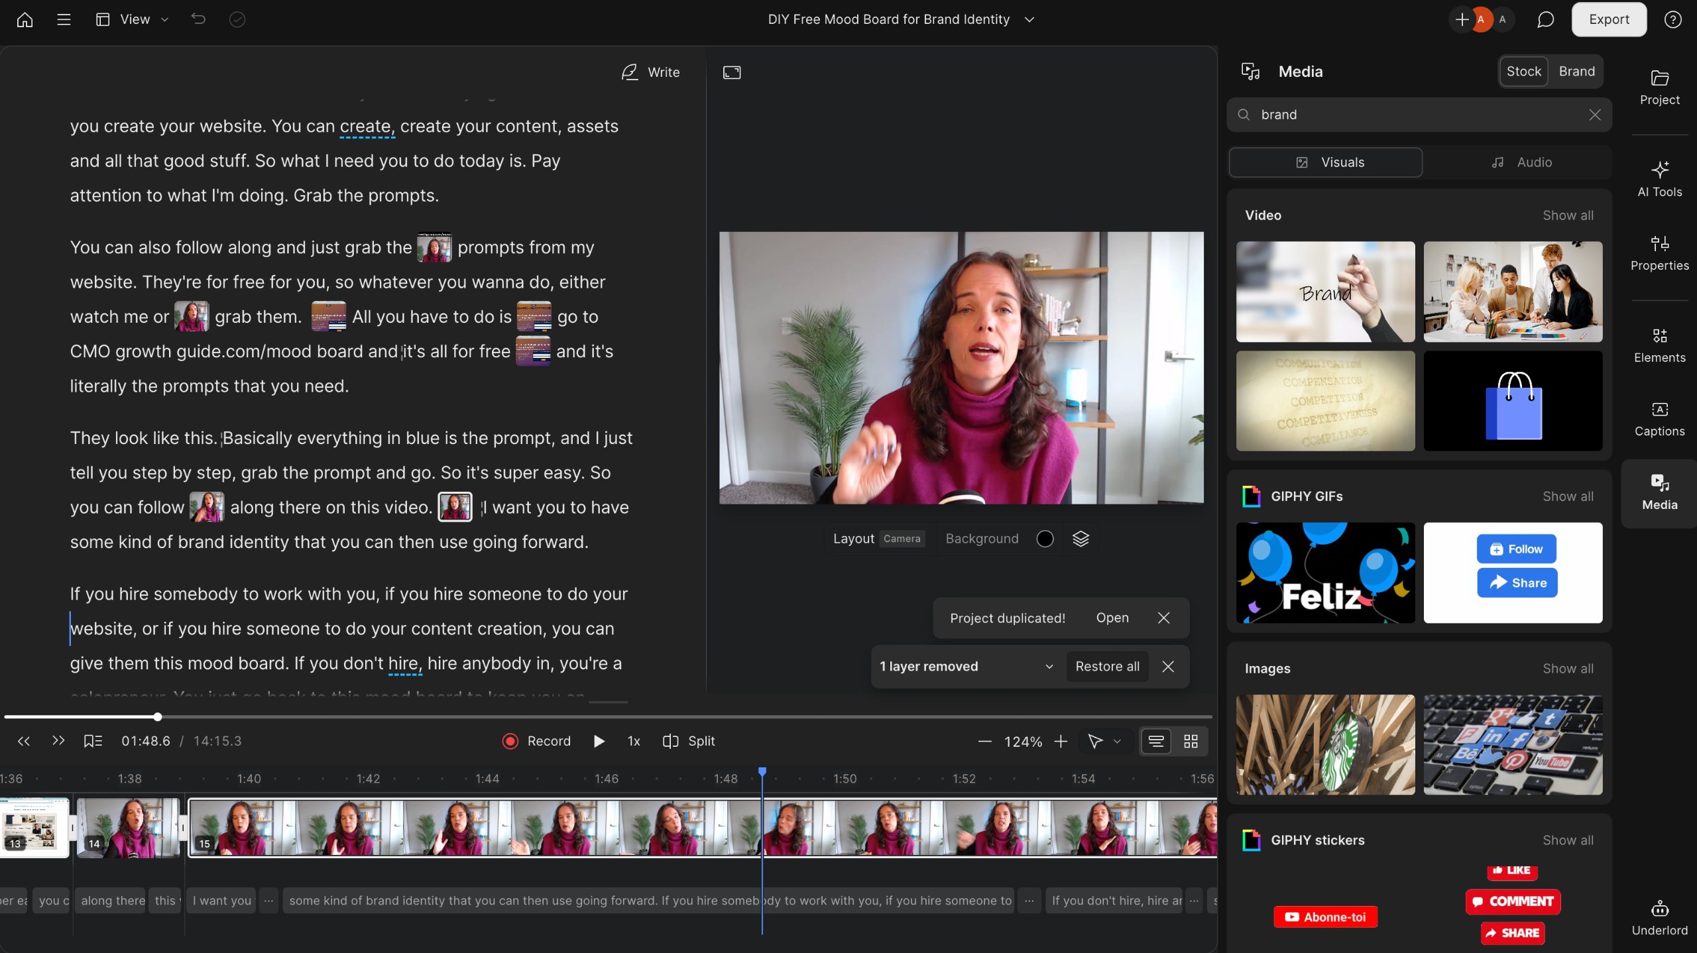
Task: Open the comments speech bubble icon
Action: coord(1545,19)
